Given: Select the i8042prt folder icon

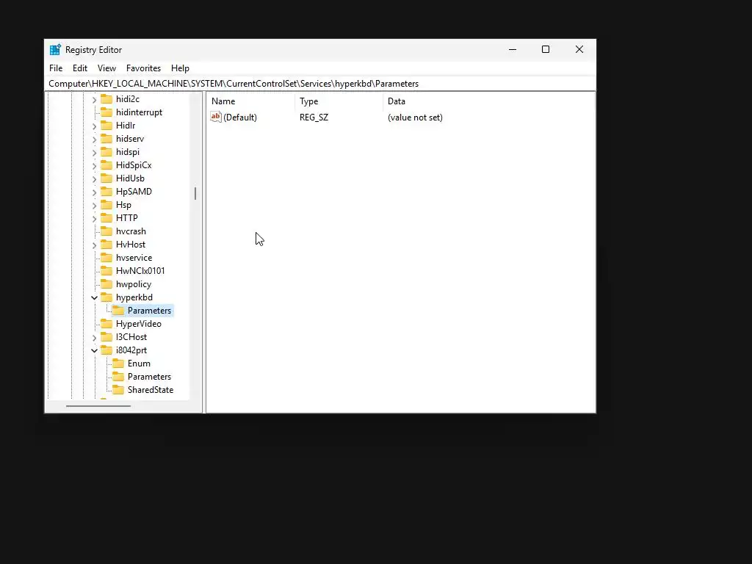Looking at the screenshot, I should pyautogui.click(x=106, y=350).
